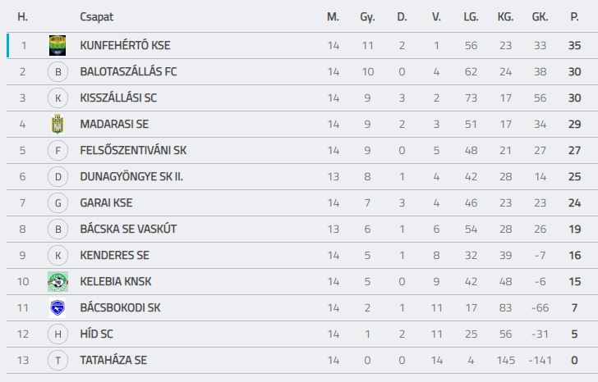The image size is (598, 382).
Task: Click the GK. goal difference column header
Action: [540, 16]
